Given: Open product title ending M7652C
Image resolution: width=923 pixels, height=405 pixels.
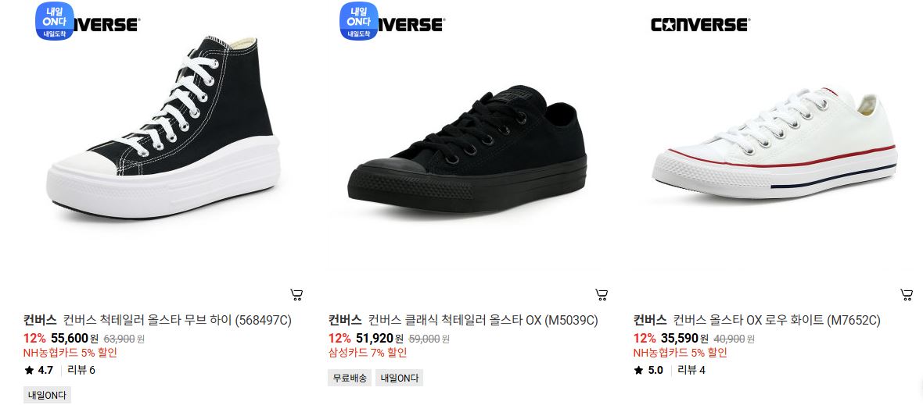Looking at the screenshot, I should (777, 321).
